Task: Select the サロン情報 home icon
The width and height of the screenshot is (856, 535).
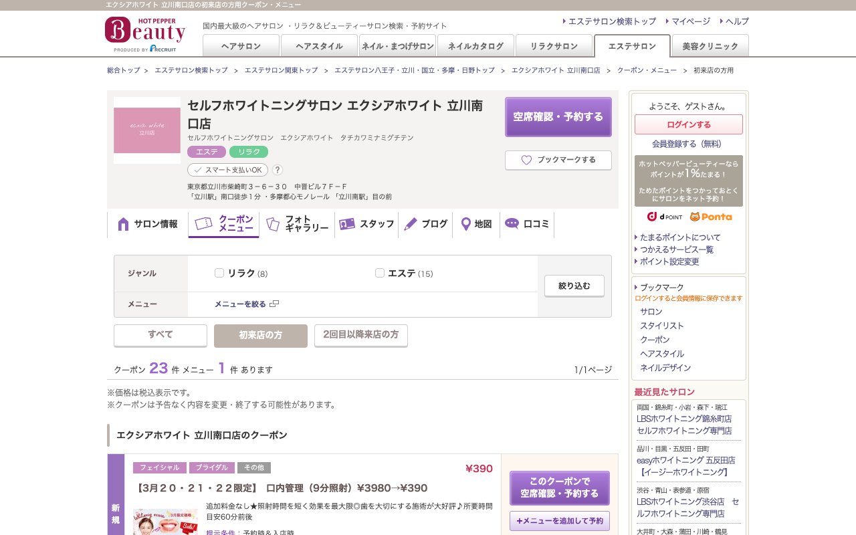Action: [122, 224]
